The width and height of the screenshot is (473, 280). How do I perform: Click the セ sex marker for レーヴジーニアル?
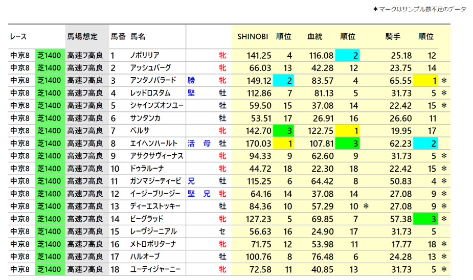tap(222, 231)
